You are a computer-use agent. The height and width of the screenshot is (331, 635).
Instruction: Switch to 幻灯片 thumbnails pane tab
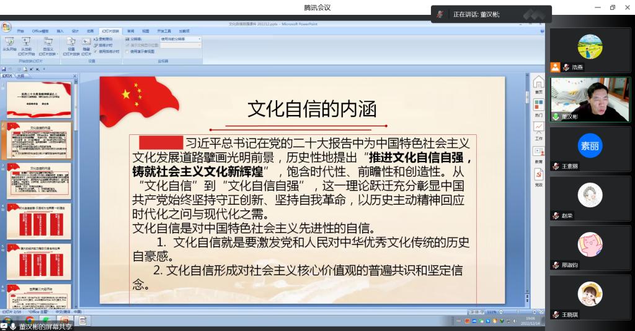point(7,75)
